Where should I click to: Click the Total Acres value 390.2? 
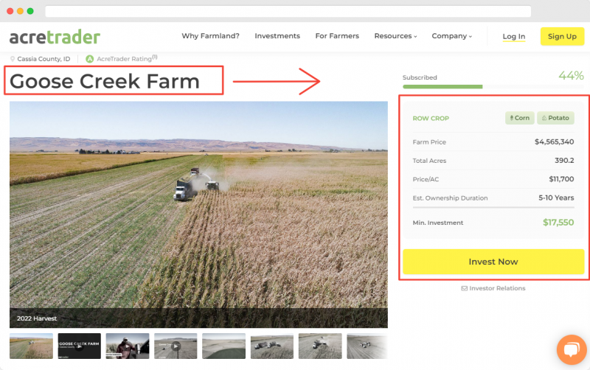[x=564, y=161]
